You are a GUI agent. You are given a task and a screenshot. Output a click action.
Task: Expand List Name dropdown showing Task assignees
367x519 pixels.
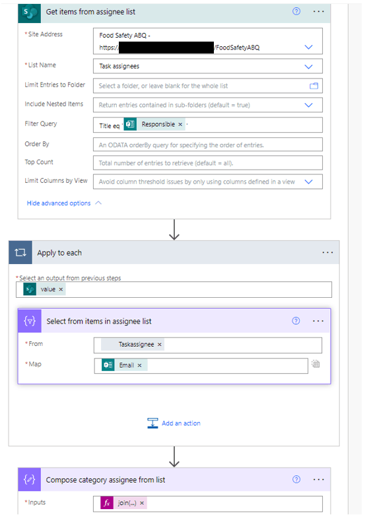pyautogui.click(x=308, y=67)
